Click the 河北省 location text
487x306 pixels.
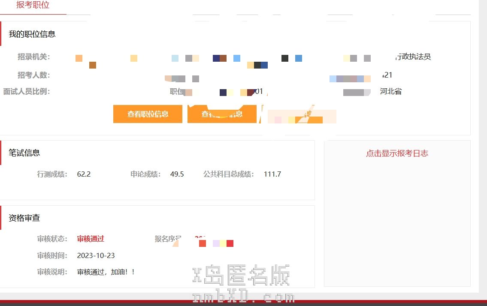(390, 91)
